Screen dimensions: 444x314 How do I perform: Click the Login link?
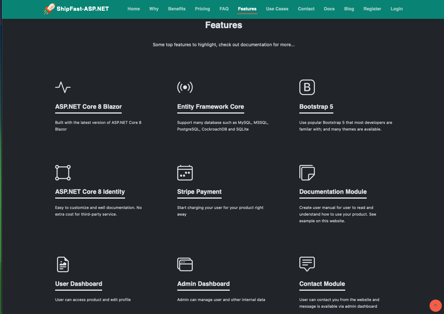coord(397,9)
